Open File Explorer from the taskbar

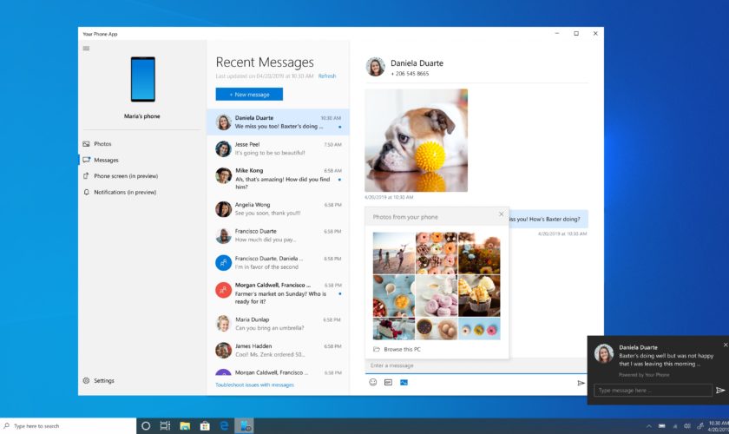tap(185, 425)
